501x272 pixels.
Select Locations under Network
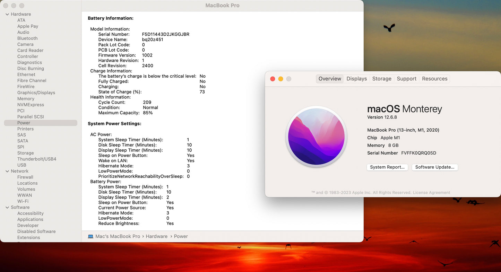(x=27, y=183)
